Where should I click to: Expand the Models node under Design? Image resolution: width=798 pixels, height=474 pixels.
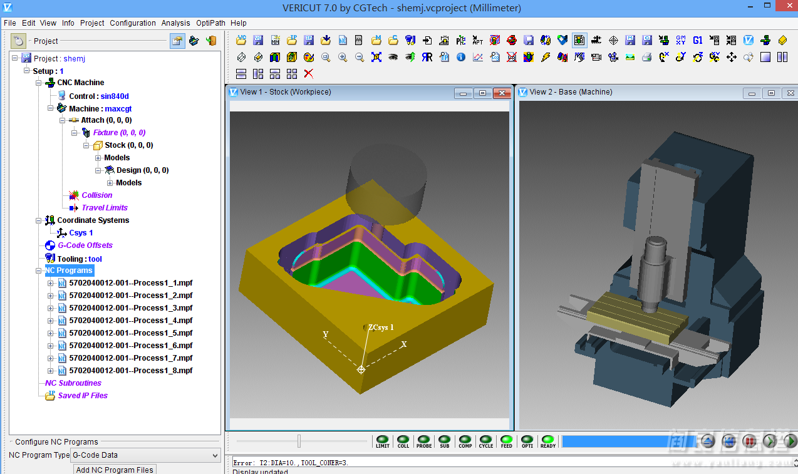pyautogui.click(x=110, y=183)
